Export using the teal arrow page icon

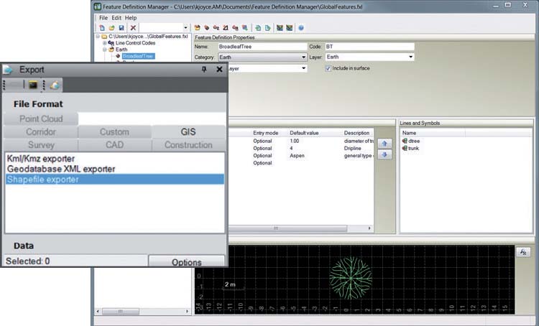(267, 28)
